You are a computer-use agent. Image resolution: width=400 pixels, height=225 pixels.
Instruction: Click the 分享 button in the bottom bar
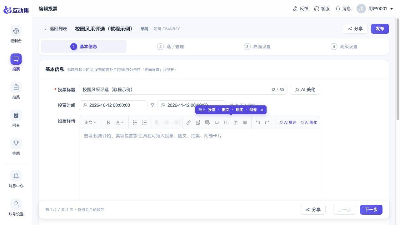(x=313, y=210)
